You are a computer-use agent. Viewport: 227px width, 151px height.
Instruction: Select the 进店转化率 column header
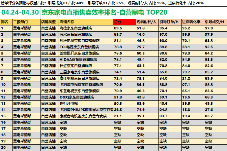tap(193, 22)
